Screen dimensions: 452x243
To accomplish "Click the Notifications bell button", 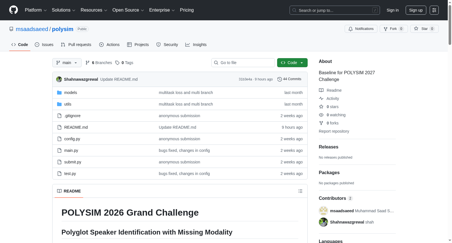I will click(361, 29).
